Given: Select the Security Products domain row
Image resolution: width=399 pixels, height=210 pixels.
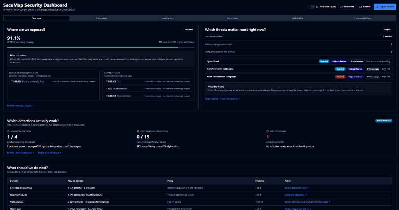Looking at the screenshot, I should point(200,195).
